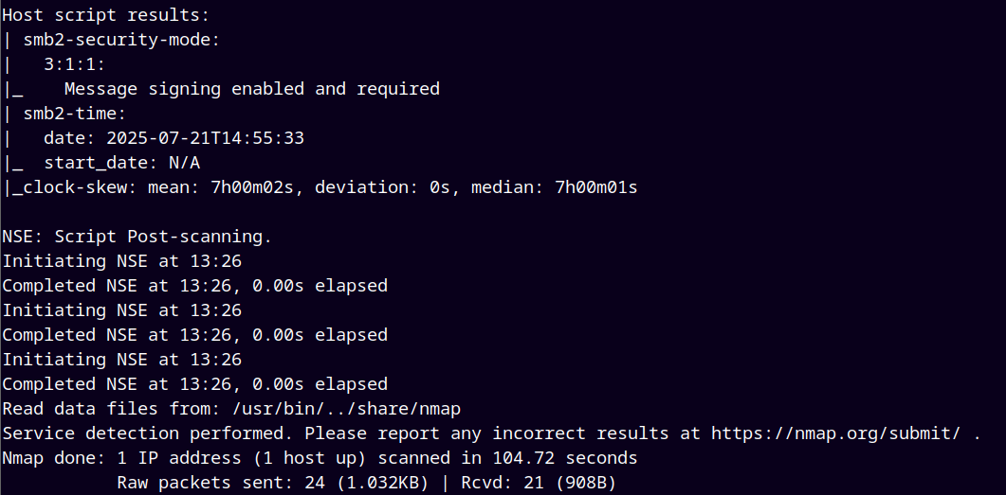Click the date value 2025-07-21T14:55:33
The image size is (1006, 495).
pyautogui.click(x=205, y=138)
